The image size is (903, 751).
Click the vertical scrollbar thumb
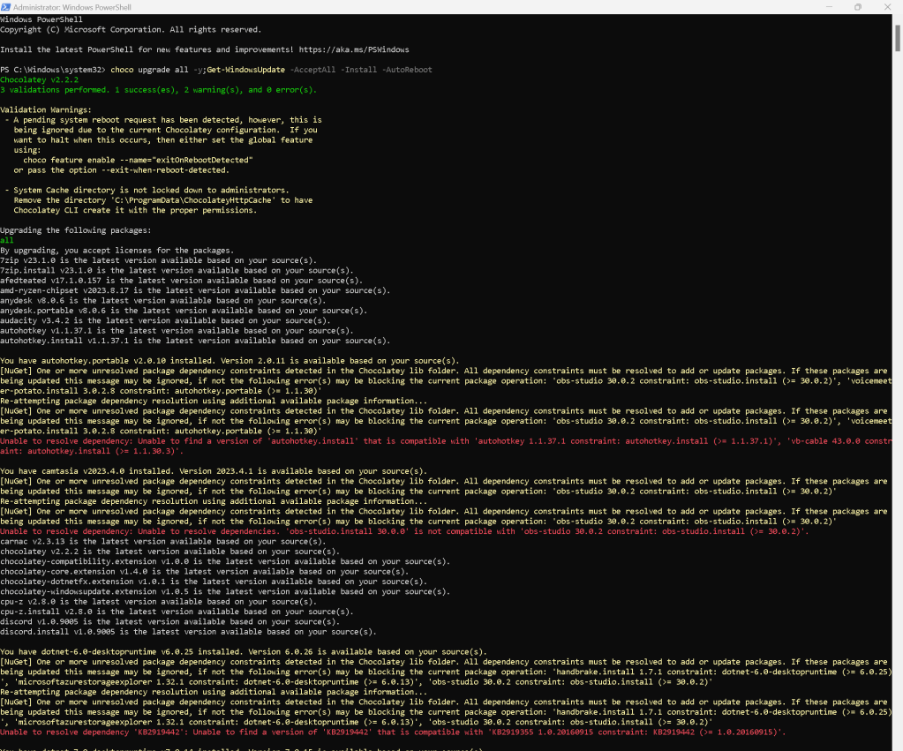897,38
